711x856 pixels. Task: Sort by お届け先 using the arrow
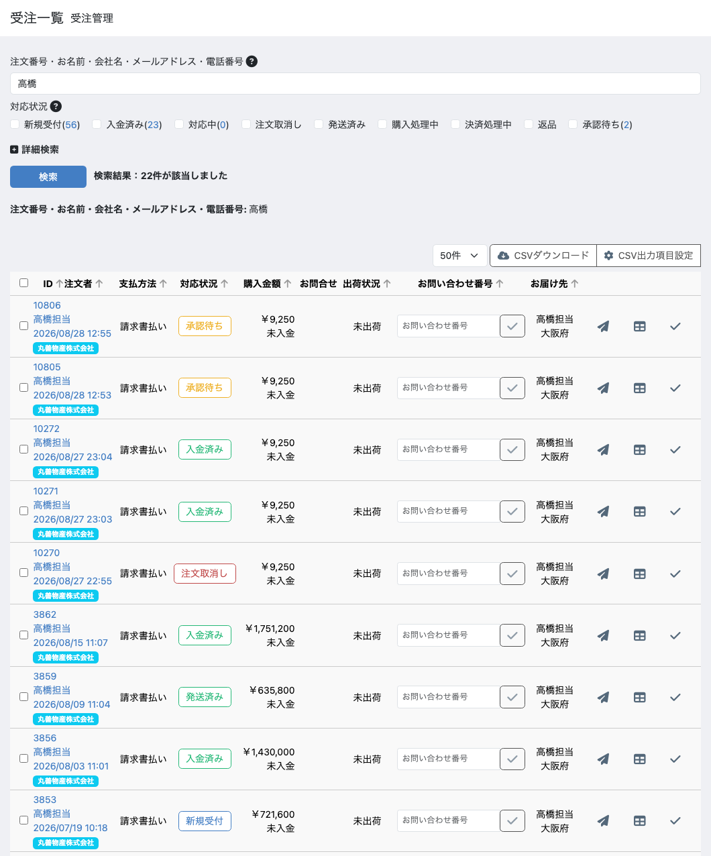coord(575,284)
